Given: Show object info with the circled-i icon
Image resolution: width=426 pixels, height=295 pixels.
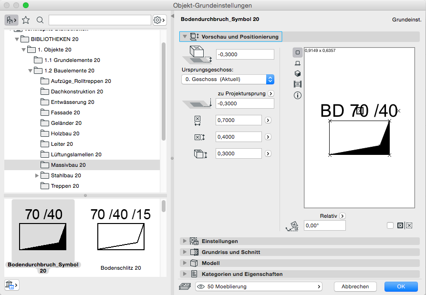Looking at the screenshot, I should [298, 95].
